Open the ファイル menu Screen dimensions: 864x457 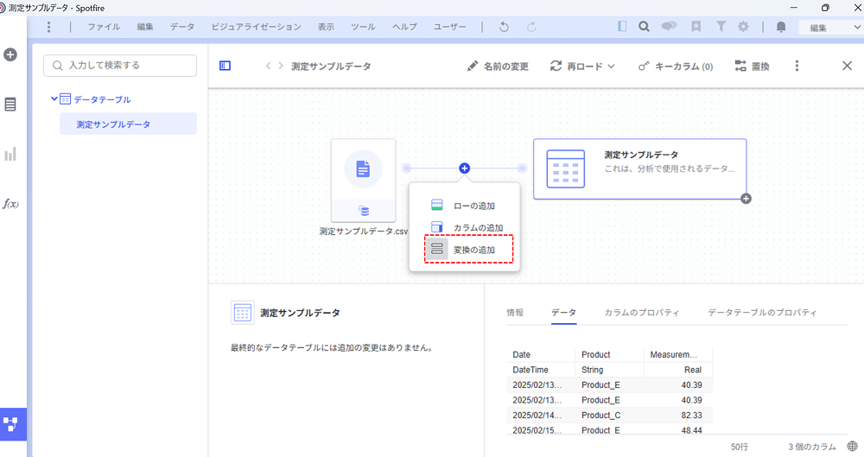pyautogui.click(x=104, y=27)
